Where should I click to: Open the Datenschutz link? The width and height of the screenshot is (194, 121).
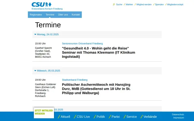tap(178, 115)
